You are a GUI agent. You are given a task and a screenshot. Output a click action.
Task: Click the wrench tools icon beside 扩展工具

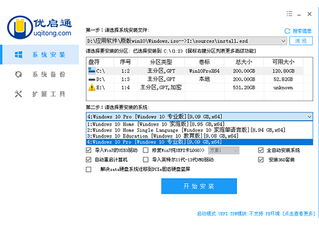(x=18, y=94)
